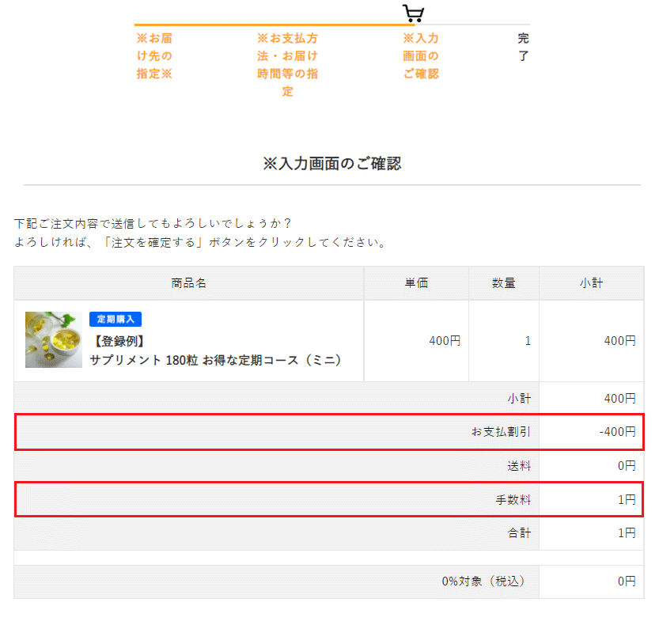This screenshot has height=625, width=659.
Task: Select the ※お届け先の指定※ step
Action: coord(153,56)
